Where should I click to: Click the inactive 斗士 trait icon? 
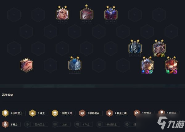(x=77, y=124)
